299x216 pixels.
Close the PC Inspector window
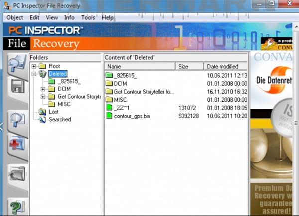pos(289,3)
